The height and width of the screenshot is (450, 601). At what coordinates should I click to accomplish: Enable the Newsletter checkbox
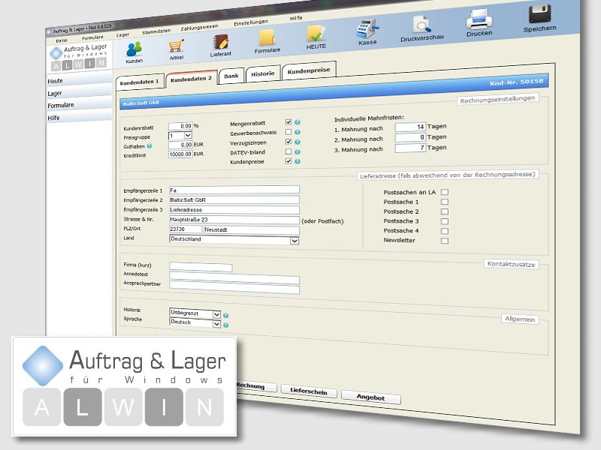coord(445,241)
